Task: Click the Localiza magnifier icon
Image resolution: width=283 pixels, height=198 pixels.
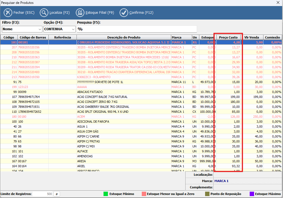Action: pos(44,13)
